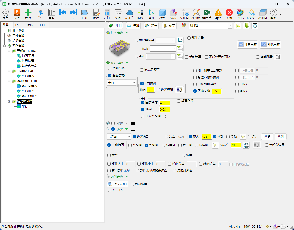Click the 计算当前 button
This screenshot has height=230, width=294.
(248, 44)
